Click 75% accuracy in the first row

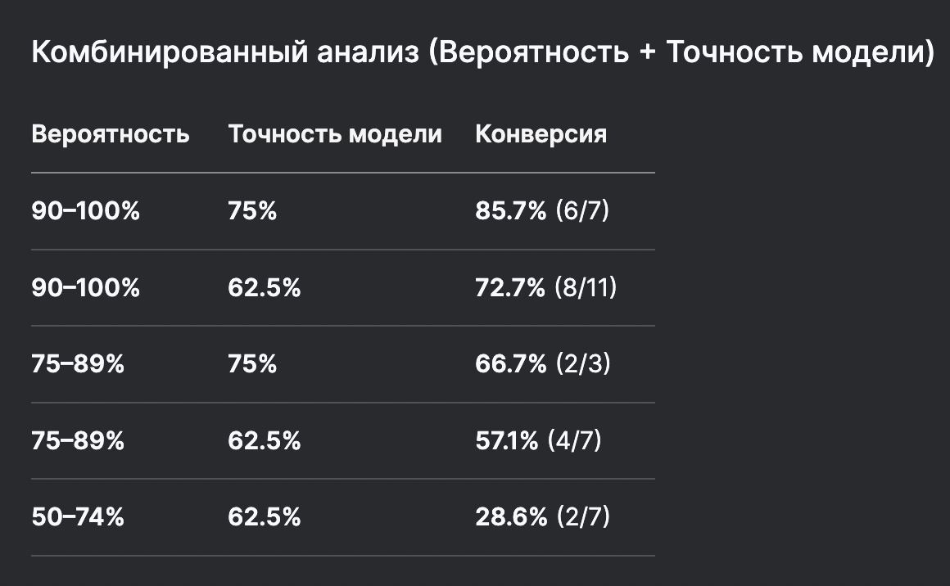point(252,210)
